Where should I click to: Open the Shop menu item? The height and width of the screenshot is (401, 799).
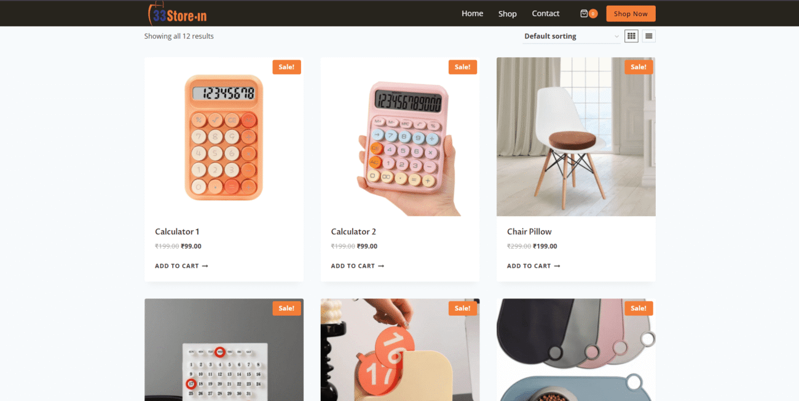[507, 14]
